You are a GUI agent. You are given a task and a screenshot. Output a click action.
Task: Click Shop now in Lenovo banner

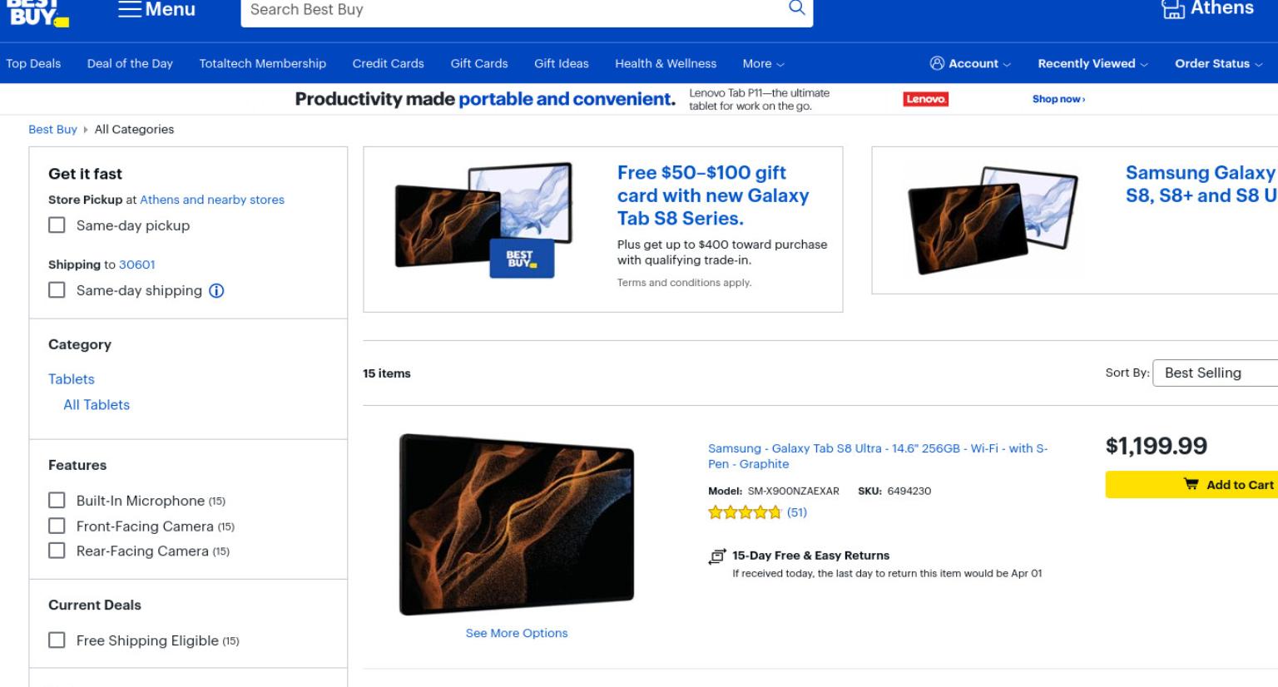[x=1058, y=99]
